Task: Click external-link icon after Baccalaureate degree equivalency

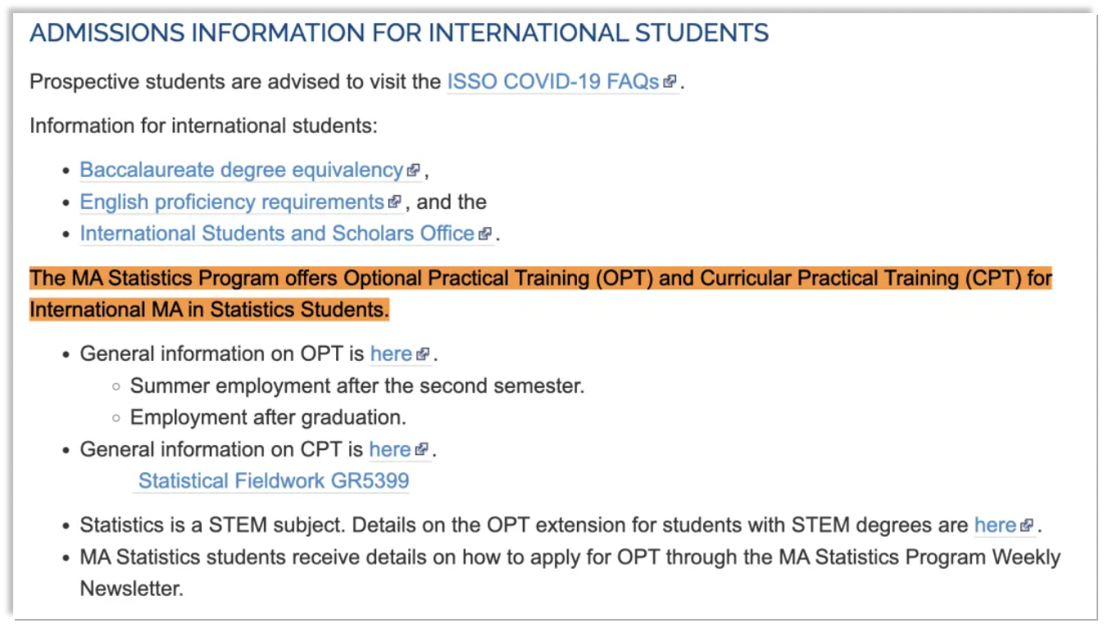Action: [x=414, y=171]
